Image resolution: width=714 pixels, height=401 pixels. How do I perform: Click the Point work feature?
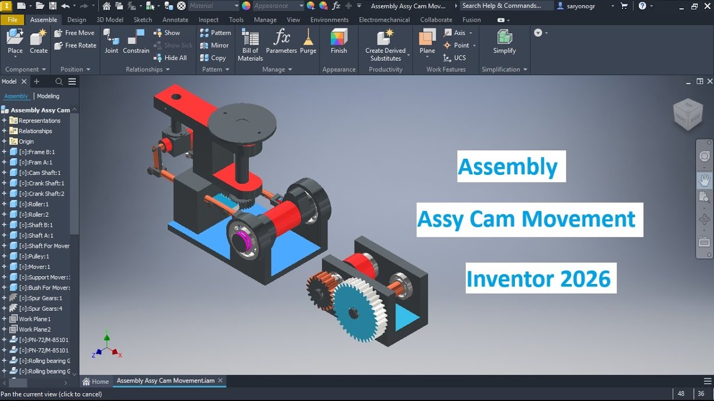tap(456, 46)
